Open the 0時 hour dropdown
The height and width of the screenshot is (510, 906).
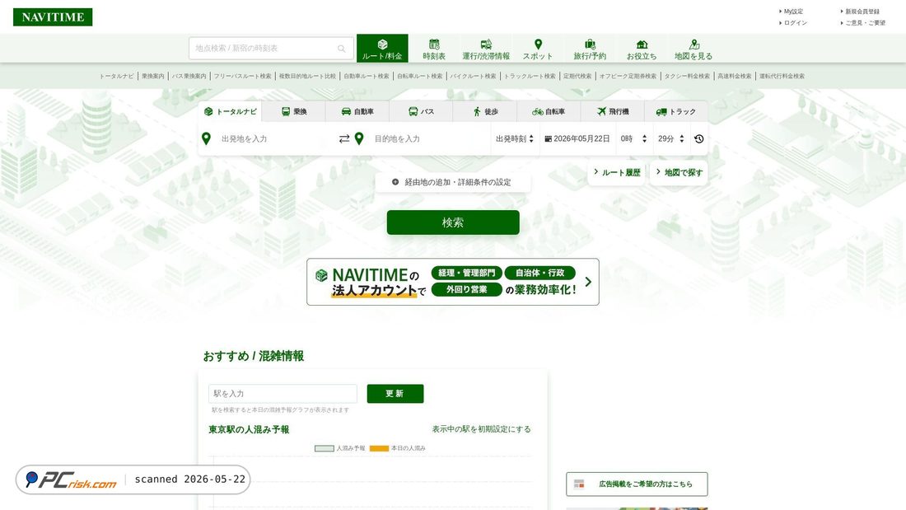pyautogui.click(x=633, y=138)
